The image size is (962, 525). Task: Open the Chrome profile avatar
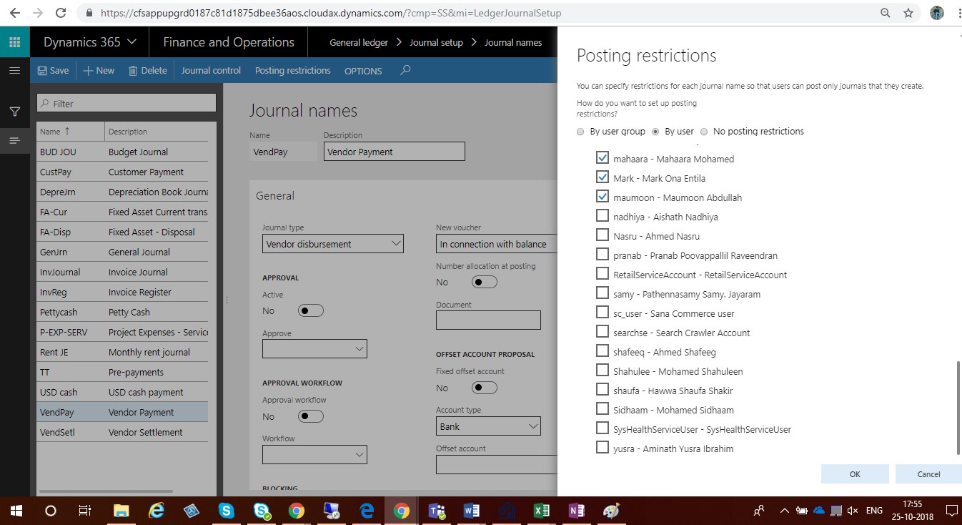coord(936,13)
